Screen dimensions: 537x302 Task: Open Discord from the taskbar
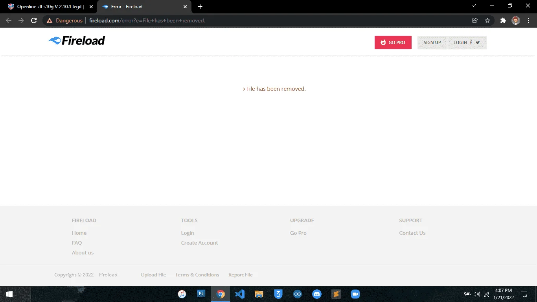(x=317, y=294)
